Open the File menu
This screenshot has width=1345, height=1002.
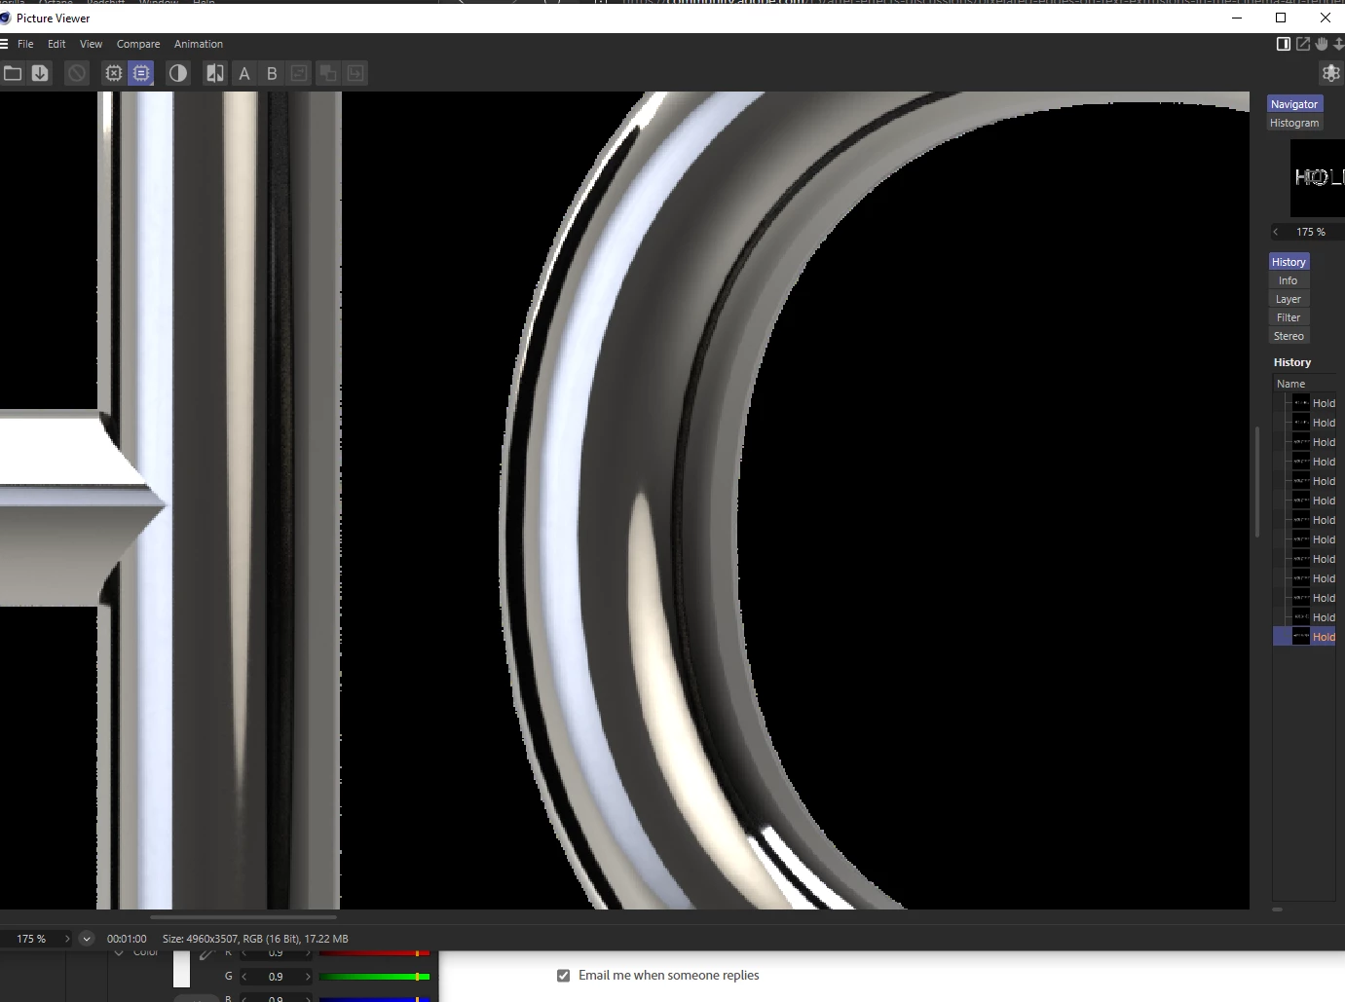(25, 44)
